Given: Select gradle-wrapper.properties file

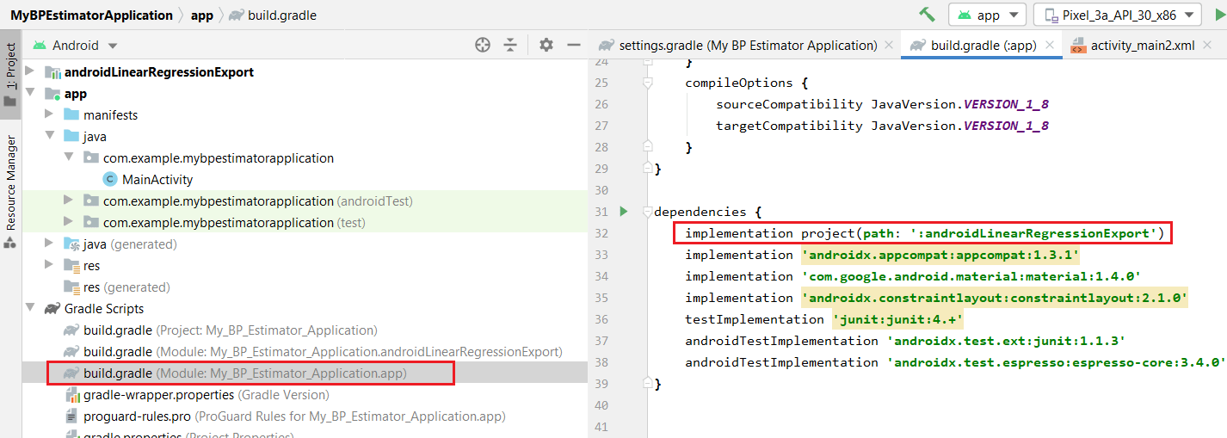Looking at the screenshot, I should (158, 395).
